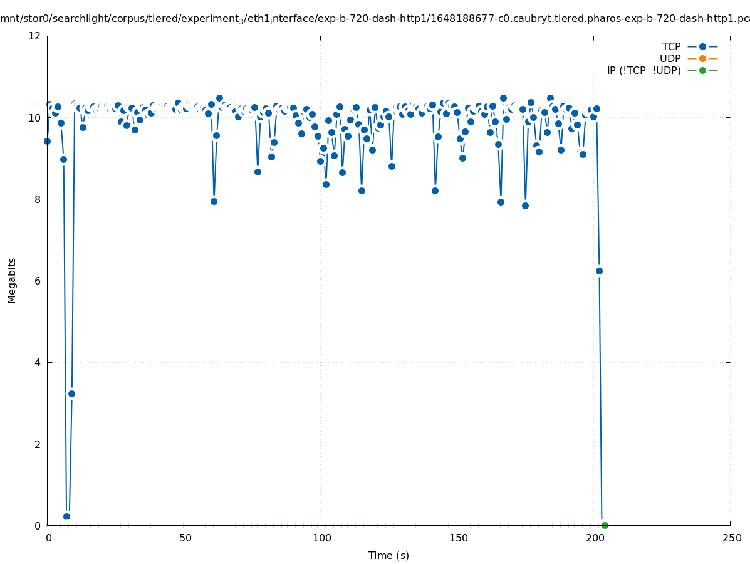Click the 100 tick label on x-axis
The height and width of the screenshot is (564, 750).
pos(321,538)
